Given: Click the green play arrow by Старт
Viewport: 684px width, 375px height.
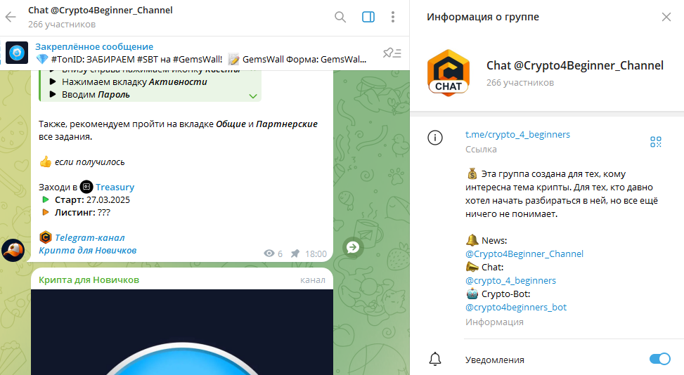Looking at the screenshot, I should 46,199.
